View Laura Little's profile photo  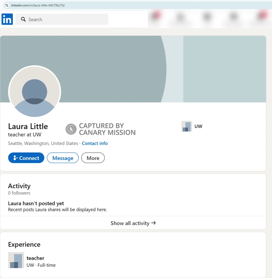pyautogui.click(x=35, y=92)
